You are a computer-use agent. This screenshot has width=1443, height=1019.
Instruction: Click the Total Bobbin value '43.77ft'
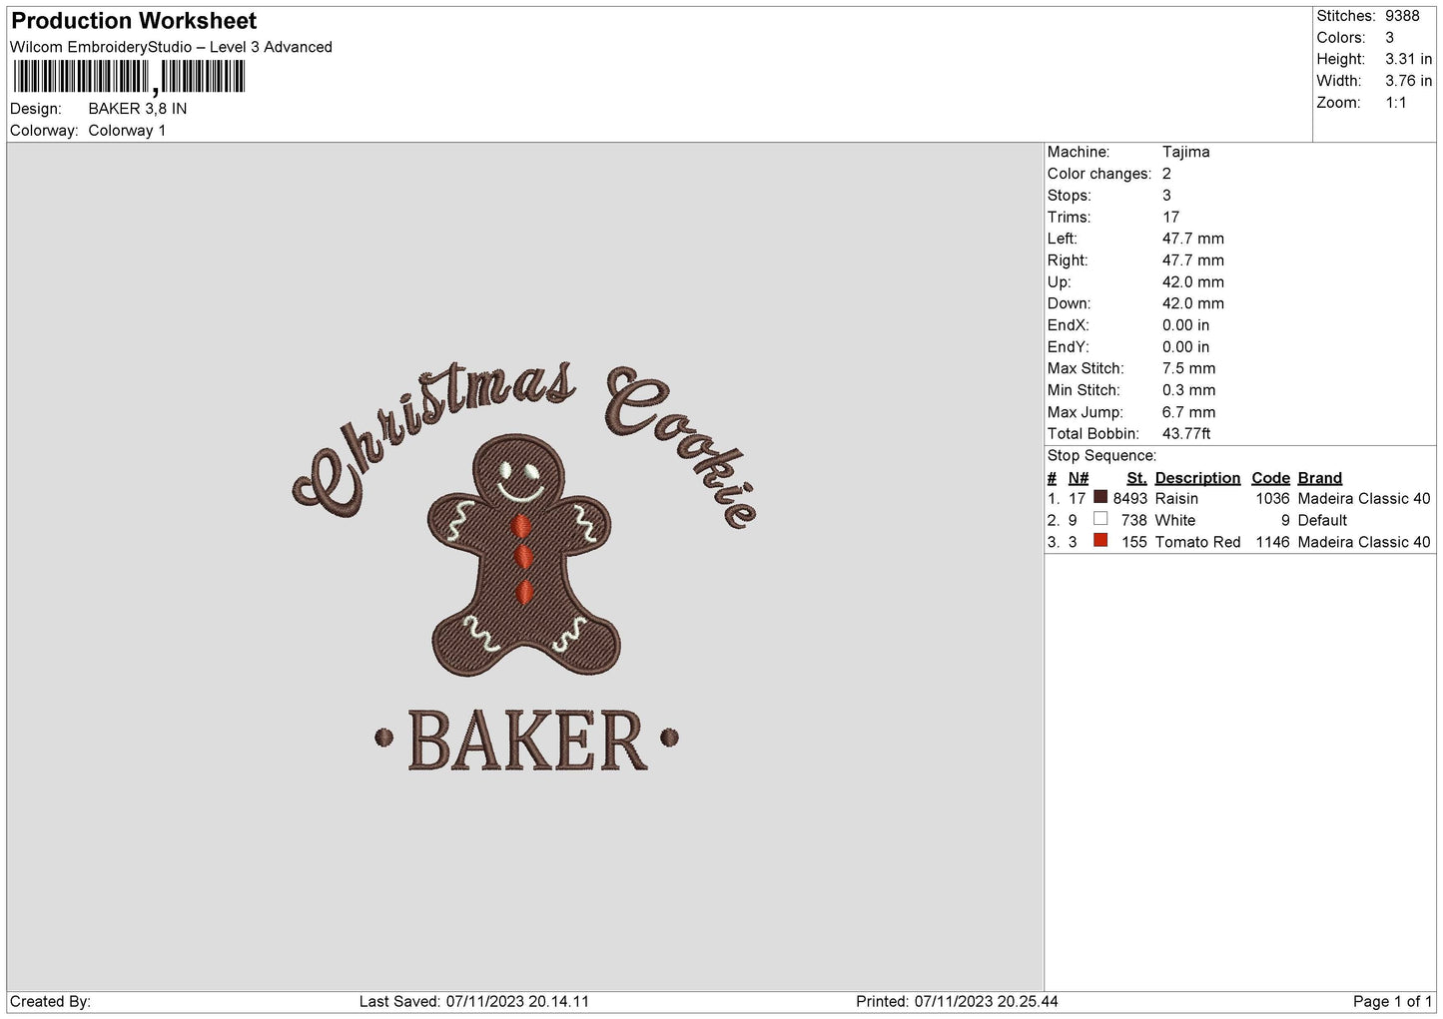click(1186, 434)
